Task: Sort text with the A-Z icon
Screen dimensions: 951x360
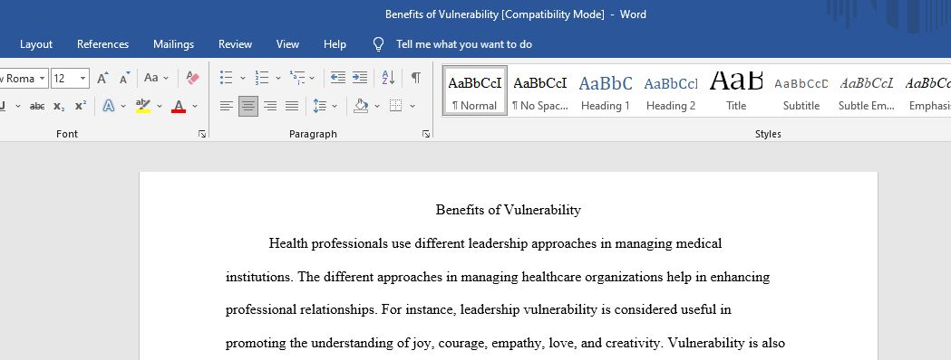Action: click(x=388, y=78)
